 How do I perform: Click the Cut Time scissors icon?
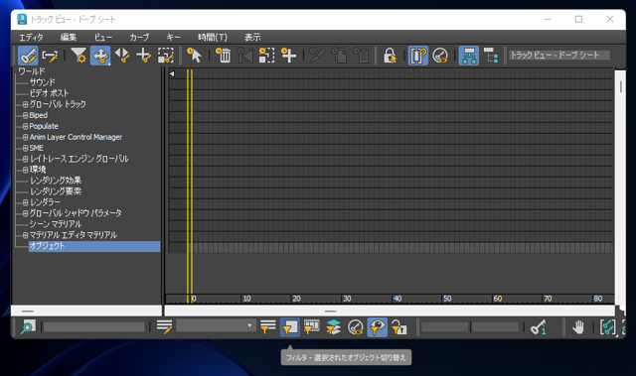[317, 56]
